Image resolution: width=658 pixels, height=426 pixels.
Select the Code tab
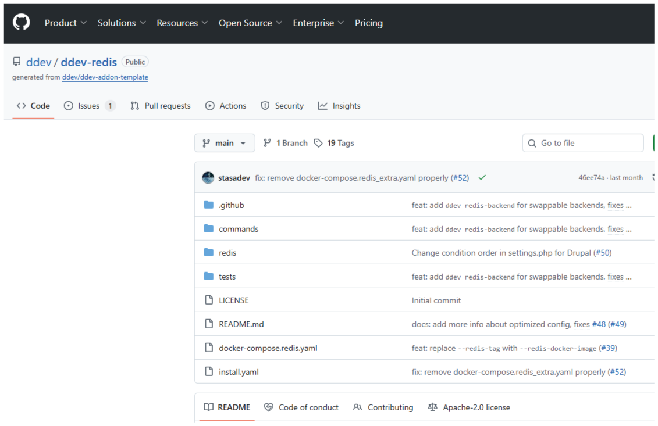(33, 106)
